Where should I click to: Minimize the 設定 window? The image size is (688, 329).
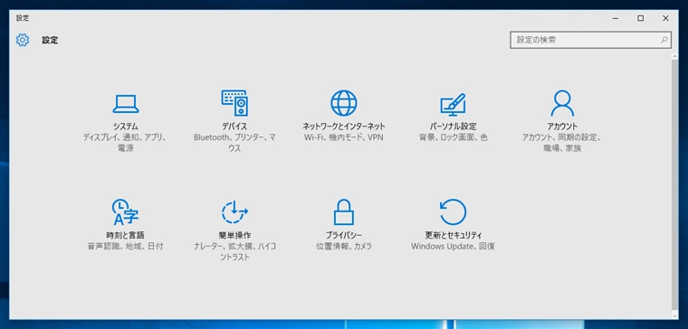point(616,18)
